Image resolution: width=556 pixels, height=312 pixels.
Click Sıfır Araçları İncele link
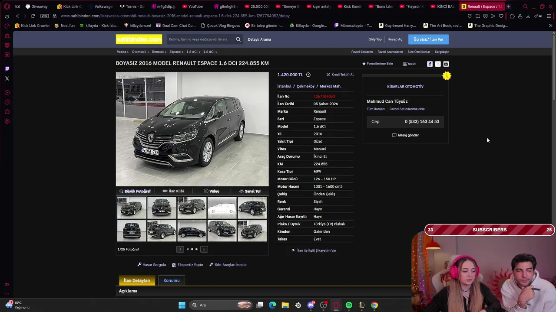coord(228,265)
